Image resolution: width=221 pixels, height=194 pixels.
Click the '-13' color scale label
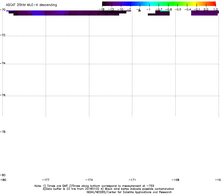click(x=111, y=10)
